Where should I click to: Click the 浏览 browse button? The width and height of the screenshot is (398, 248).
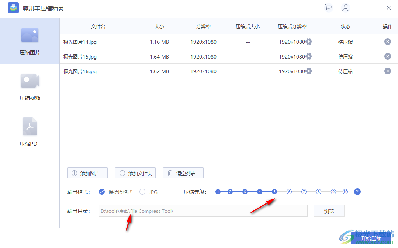point(329,211)
